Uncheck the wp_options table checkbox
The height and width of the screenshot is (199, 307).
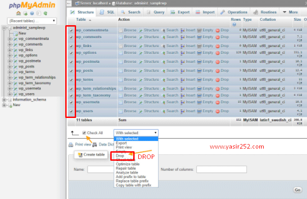pyautogui.click(x=71, y=53)
